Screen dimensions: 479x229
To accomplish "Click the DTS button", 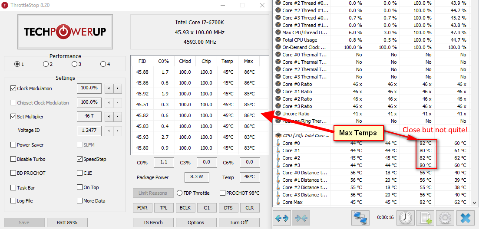I will pyautogui.click(x=228, y=208).
